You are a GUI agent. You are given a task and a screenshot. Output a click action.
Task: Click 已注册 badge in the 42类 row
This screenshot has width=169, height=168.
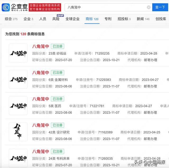coord(58,125)
